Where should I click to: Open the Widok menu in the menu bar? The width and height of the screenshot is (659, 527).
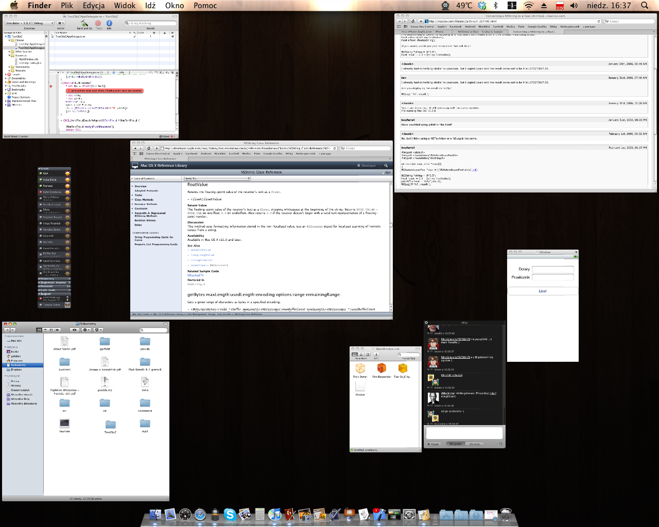(x=125, y=6)
